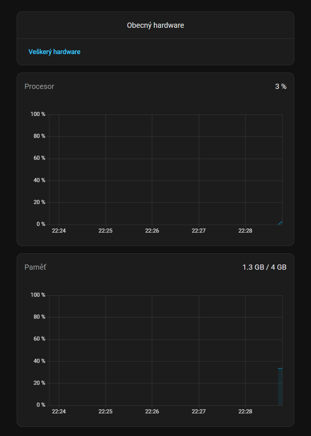The image size is (311, 436).
Task: Click the 40 % axis label on Paměť chart
Action: (38, 361)
